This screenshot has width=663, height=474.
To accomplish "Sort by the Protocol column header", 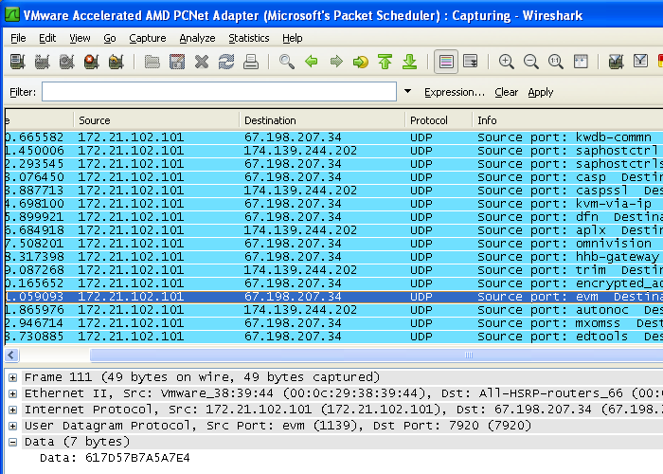I will coord(439,120).
